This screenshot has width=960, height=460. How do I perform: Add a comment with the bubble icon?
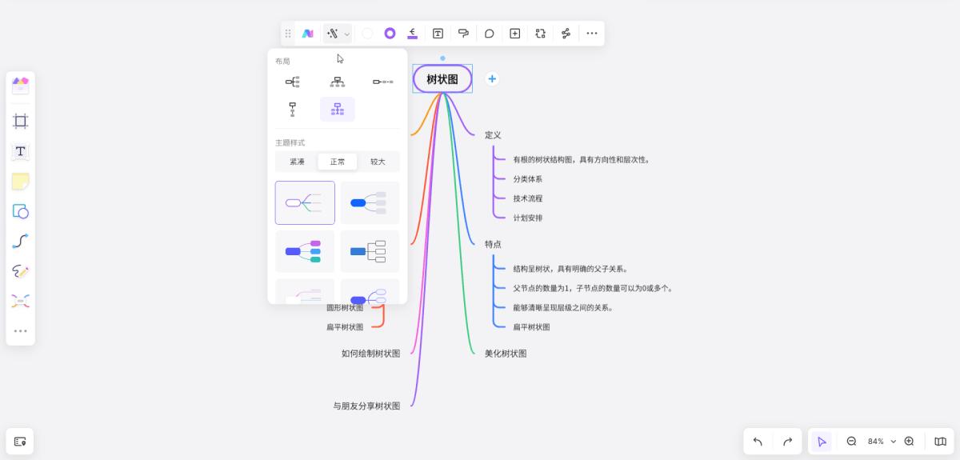(x=489, y=34)
